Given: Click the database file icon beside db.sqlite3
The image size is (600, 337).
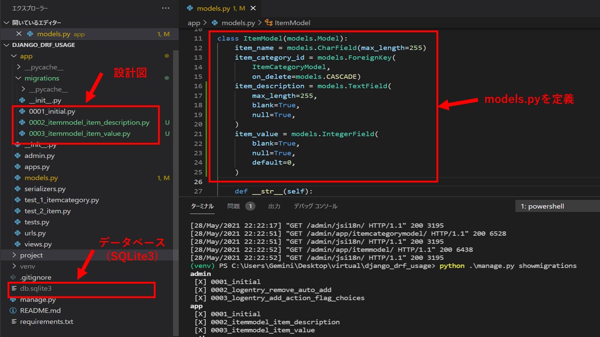Looking at the screenshot, I should (x=13, y=289).
